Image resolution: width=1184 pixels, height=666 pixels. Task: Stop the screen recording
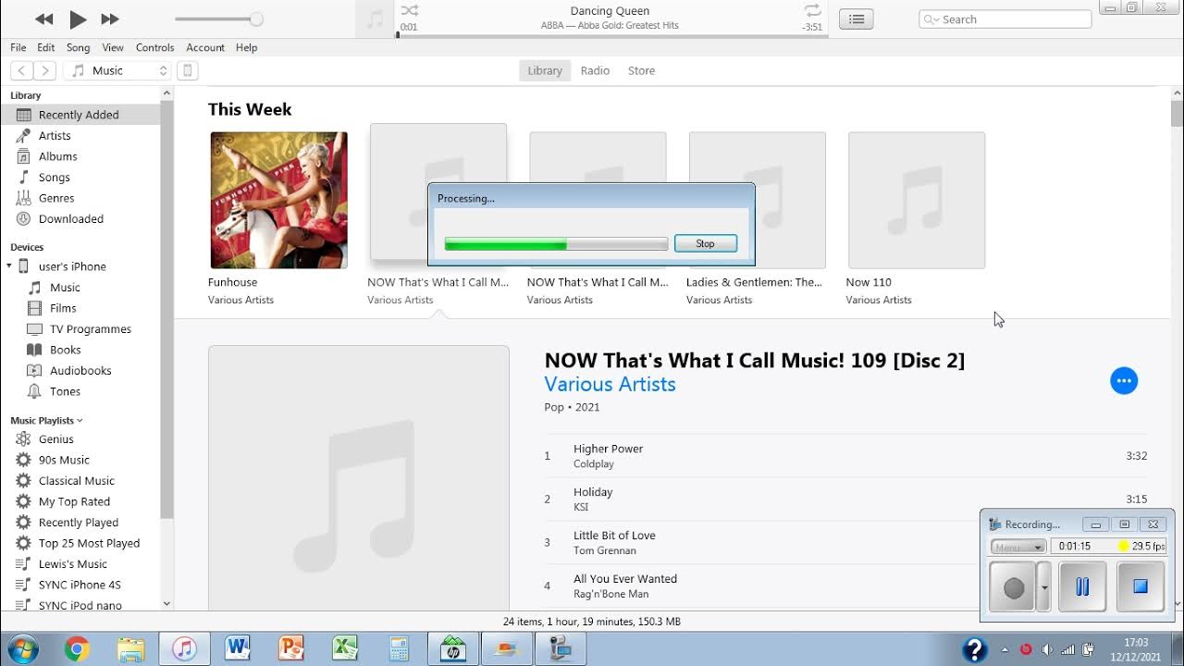coord(1141,586)
